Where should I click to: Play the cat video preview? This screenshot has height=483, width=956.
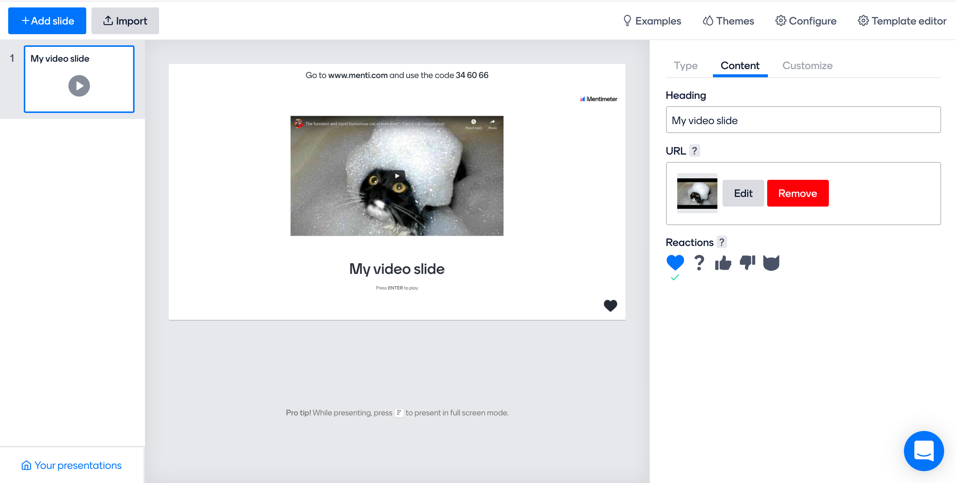[x=397, y=176]
